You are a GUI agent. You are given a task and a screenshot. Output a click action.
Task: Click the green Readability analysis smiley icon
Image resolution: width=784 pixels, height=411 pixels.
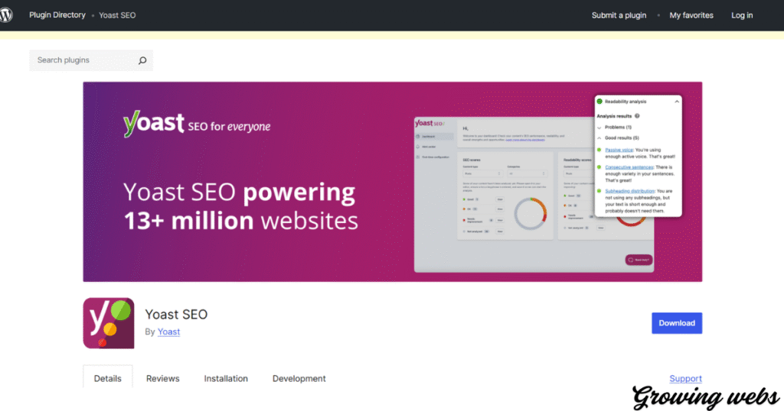599,102
